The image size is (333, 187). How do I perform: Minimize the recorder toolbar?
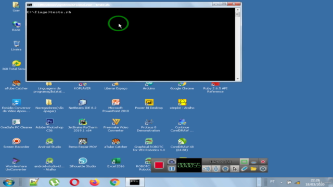pos(253,162)
